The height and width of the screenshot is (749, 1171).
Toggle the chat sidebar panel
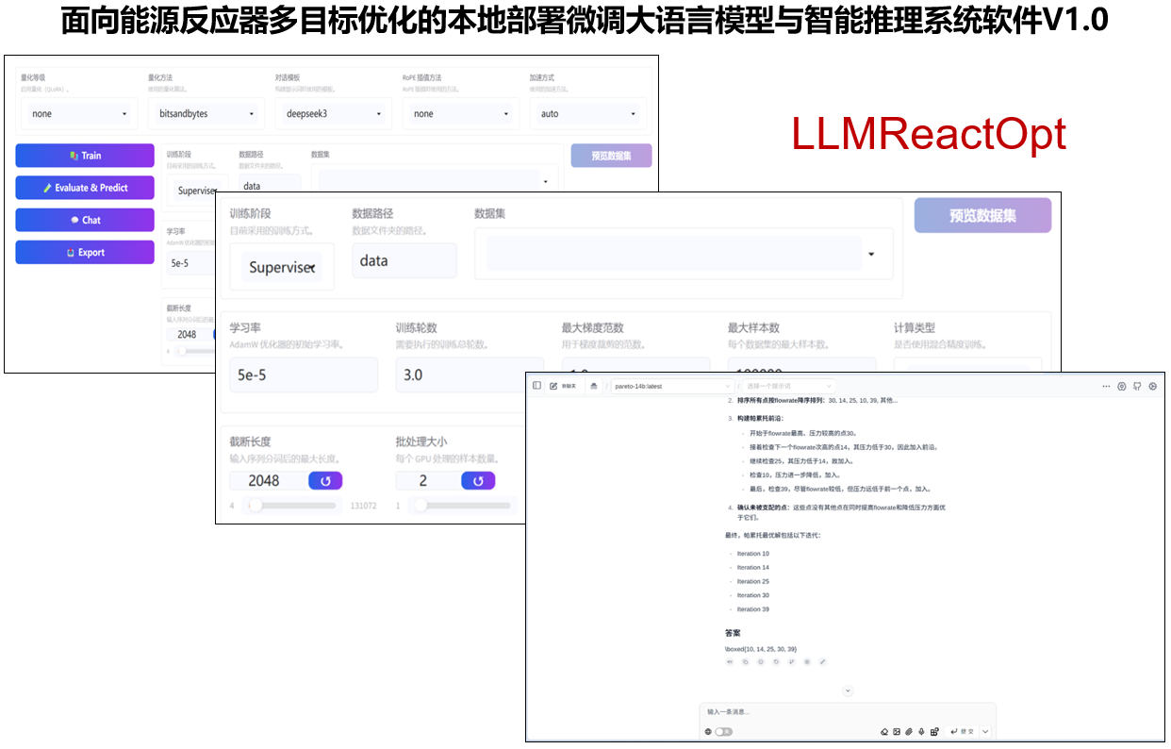coord(537,386)
